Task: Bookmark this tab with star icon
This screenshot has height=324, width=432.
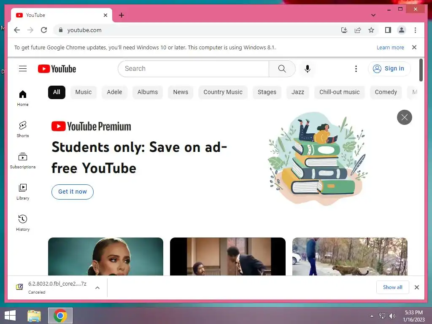Action: 371,30
